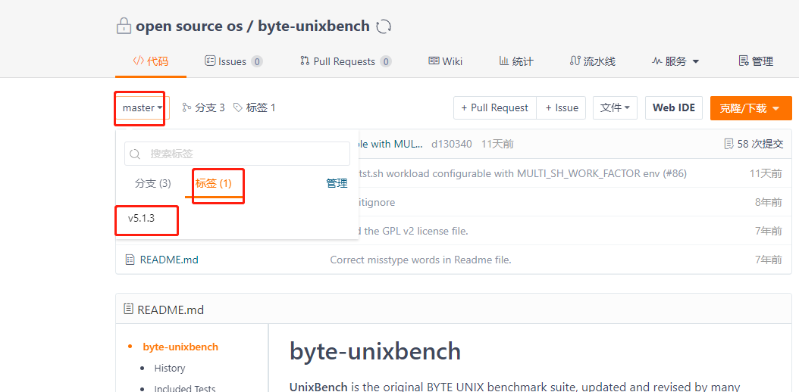This screenshot has width=799, height=392.
Task: Open the Wiki tab
Action: pyautogui.click(x=445, y=61)
